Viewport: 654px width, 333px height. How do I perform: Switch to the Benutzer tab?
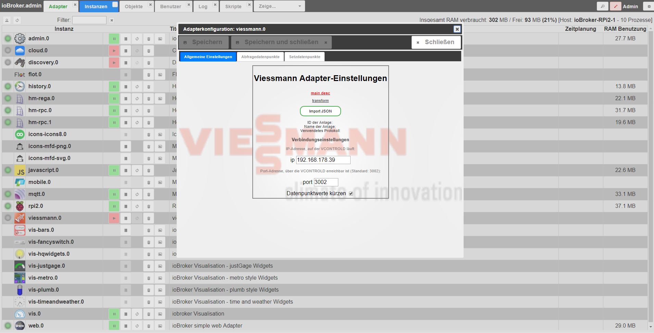click(x=171, y=6)
